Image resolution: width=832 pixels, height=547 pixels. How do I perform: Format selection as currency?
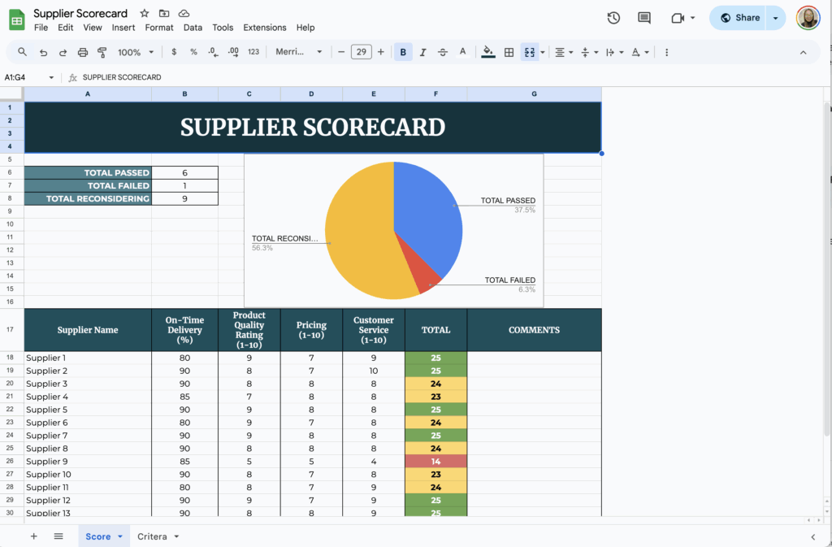[175, 51]
